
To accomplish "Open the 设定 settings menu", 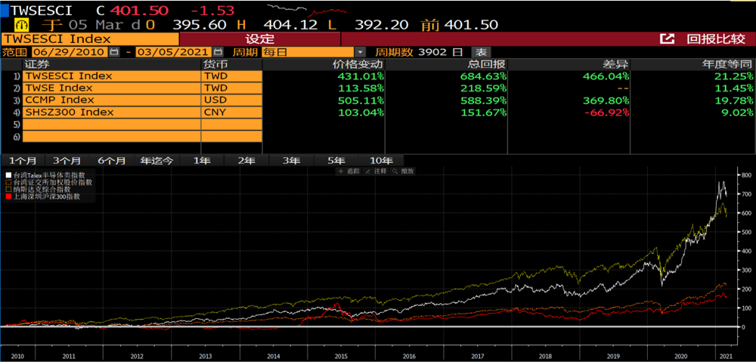I will coord(260,39).
